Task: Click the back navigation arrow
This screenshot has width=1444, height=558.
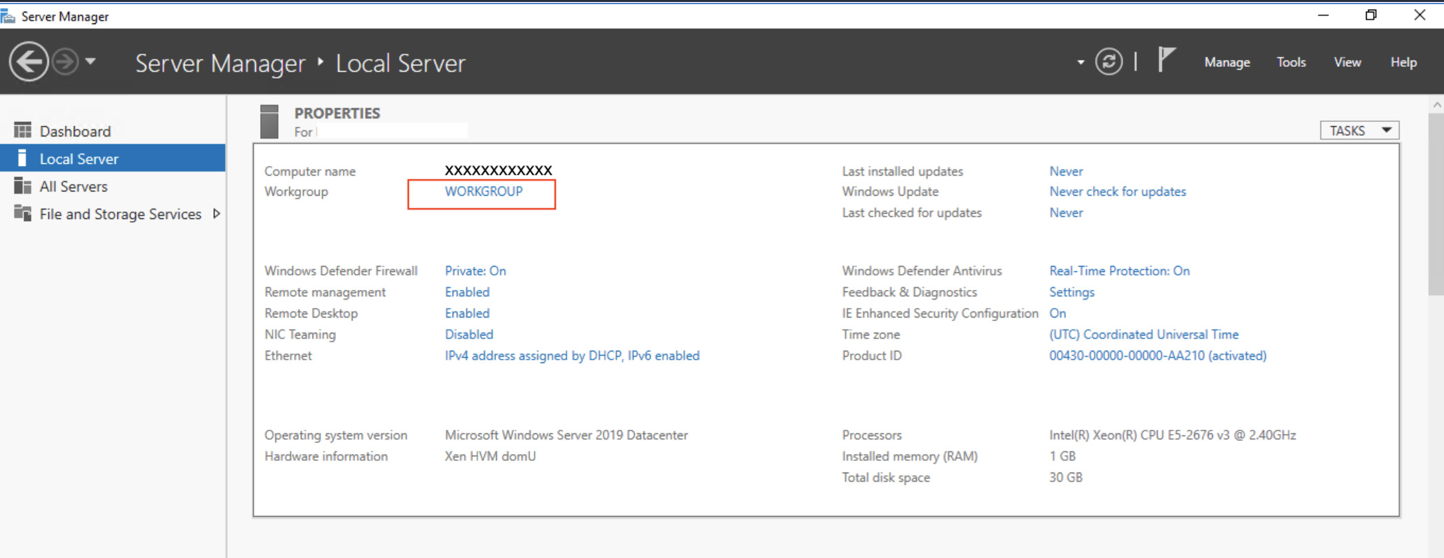Action: coord(28,62)
